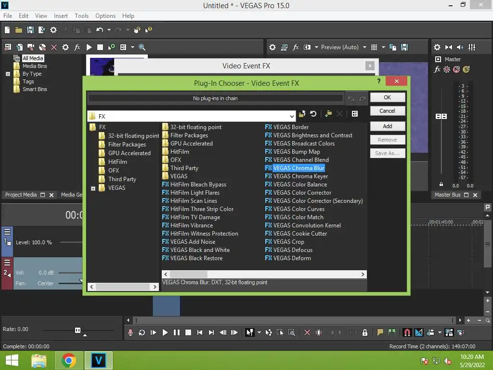
Task: Select HitFilm Light Flares plug-in
Action: click(x=191, y=193)
